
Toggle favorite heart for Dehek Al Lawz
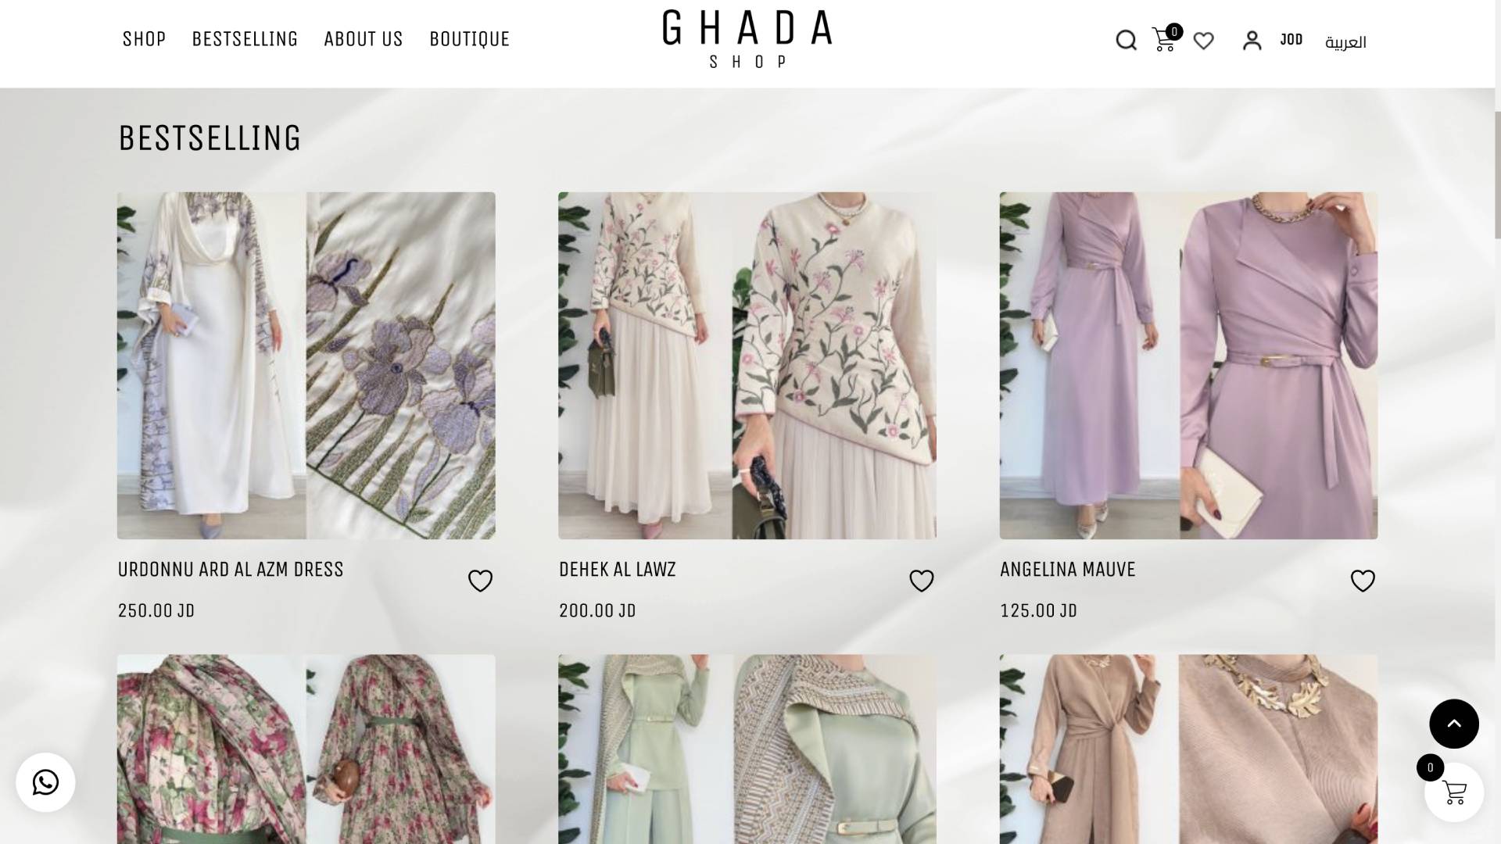tap(922, 581)
